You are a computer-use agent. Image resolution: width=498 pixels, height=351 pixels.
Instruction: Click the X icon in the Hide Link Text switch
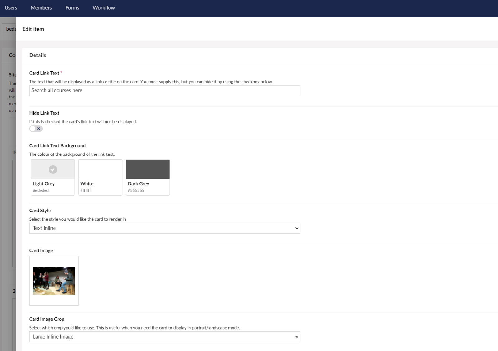click(39, 129)
